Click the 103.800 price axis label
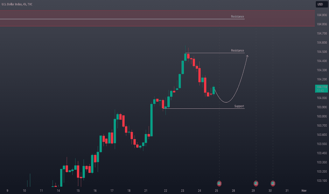Viewport: 329px width, 194px height. (322, 116)
